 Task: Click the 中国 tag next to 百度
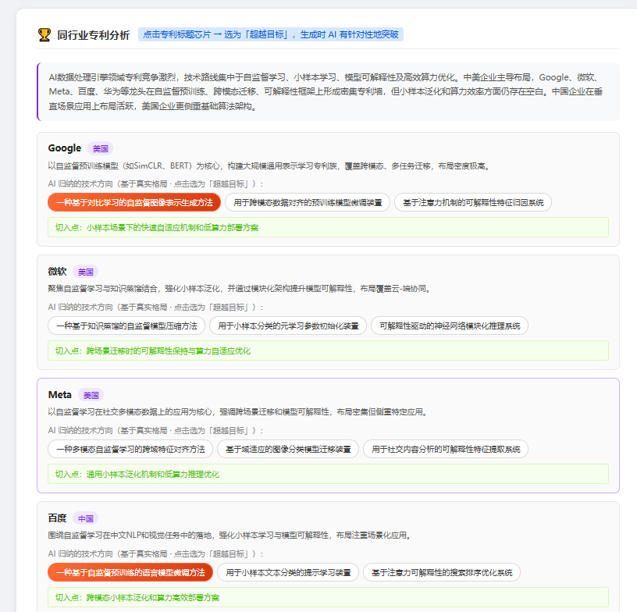click(86, 518)
